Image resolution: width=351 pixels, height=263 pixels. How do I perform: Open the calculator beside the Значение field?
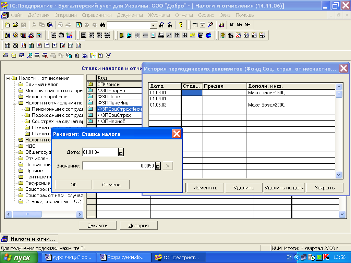tap(158, 166)
